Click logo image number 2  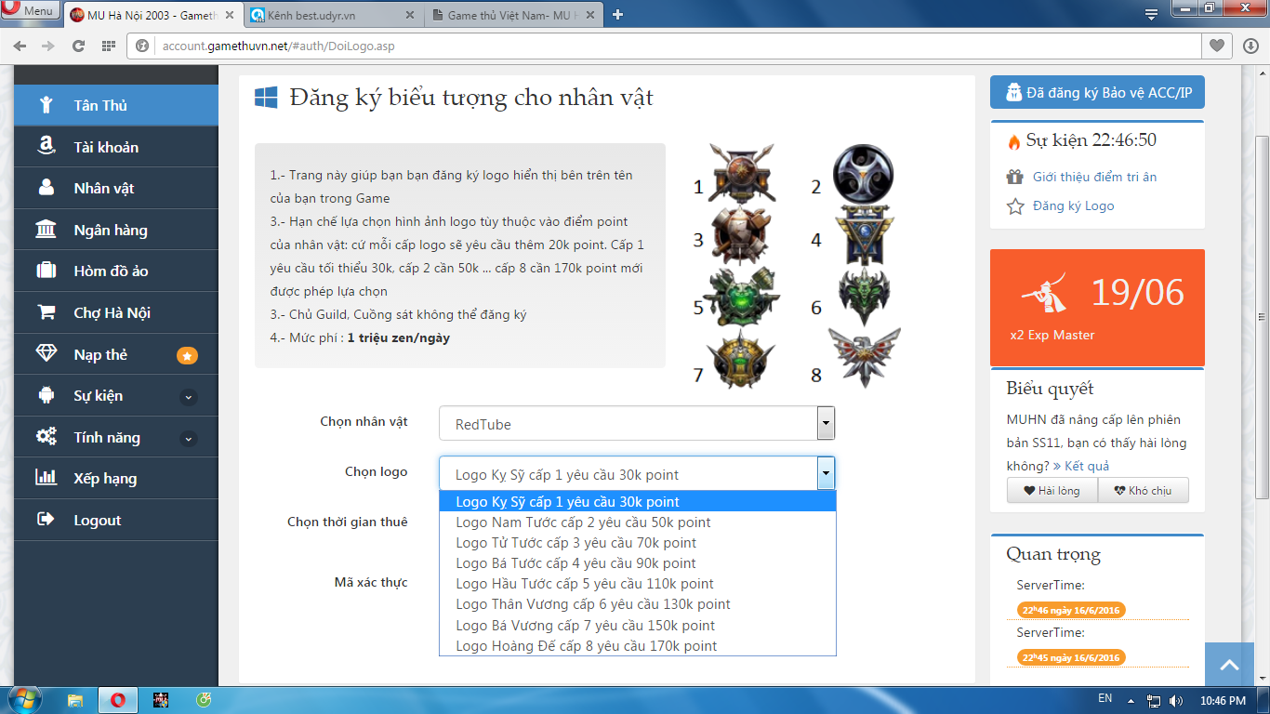pyautogui.click(x=864, y=174)
